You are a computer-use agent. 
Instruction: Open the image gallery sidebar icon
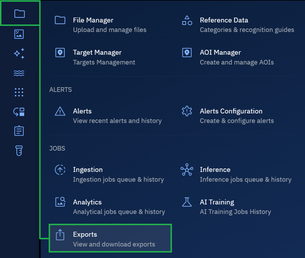point(19,34)
